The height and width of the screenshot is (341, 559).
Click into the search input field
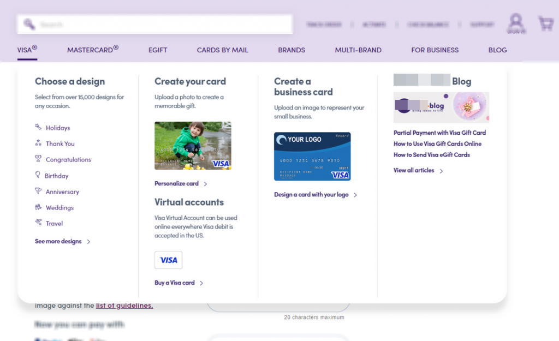[154, 24]
